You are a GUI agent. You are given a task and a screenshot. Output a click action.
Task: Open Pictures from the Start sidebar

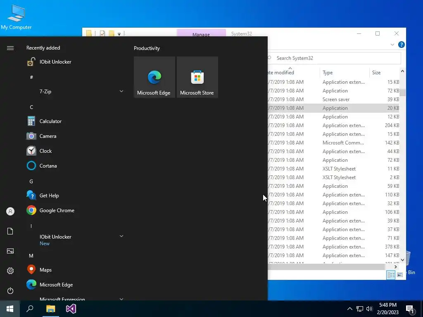[10, 251]
